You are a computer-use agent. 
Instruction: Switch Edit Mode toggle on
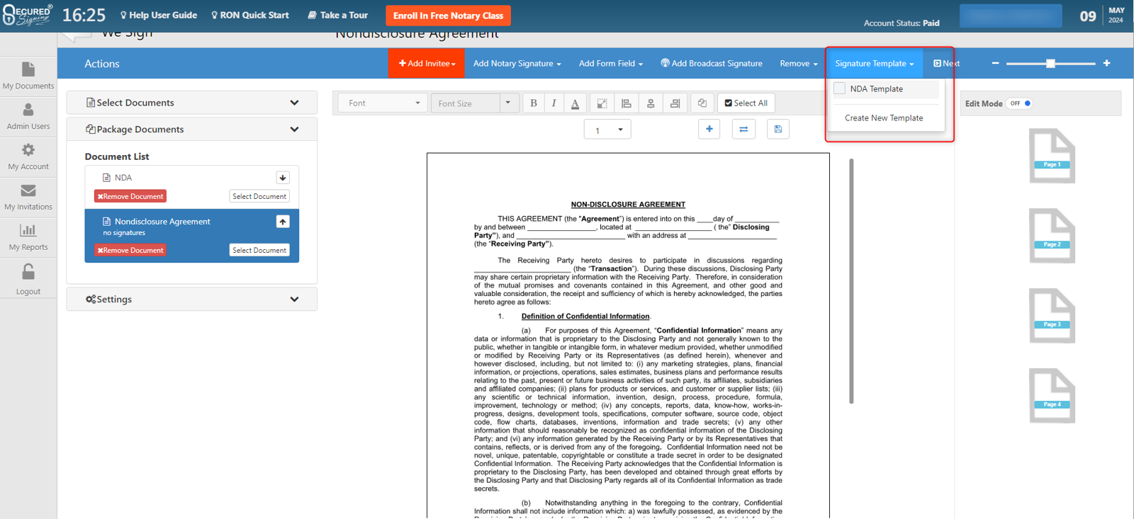tap(1021, 103)
